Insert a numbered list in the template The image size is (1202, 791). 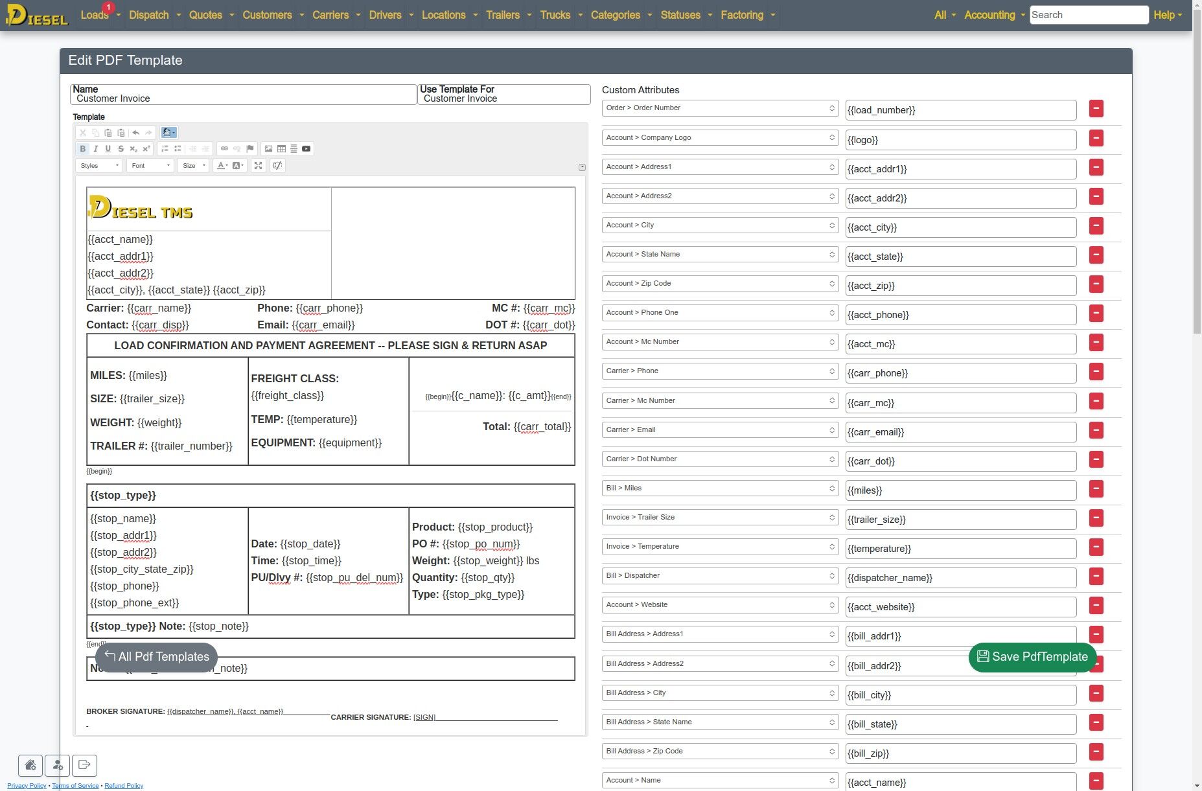165,149
